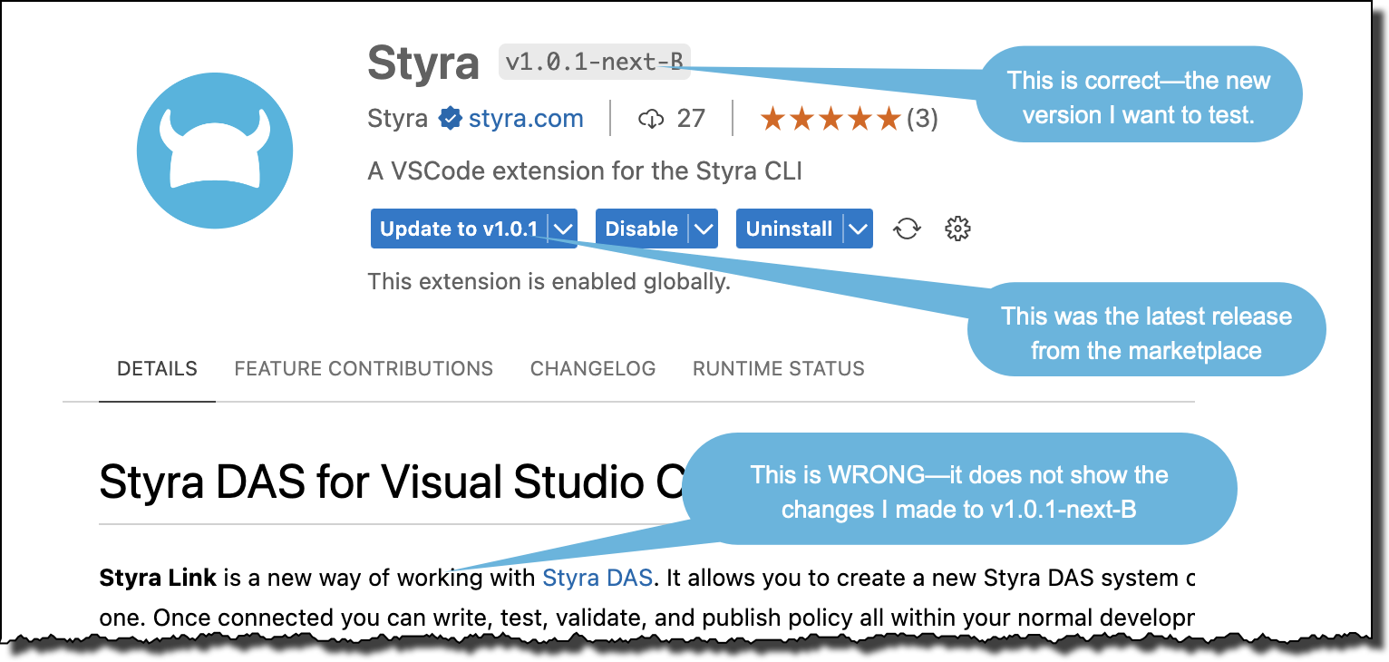Image resolution: width=1389 pixels, height=662 pixels.
Task: Click the (3) ratings count
Action: pyautogui.click(x=922, y=118)
